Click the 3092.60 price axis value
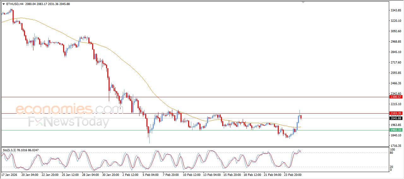 [x=396, y=31]
